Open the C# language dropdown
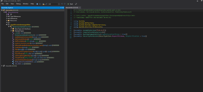This screenshot has height=92, width=203. (54, 4)
